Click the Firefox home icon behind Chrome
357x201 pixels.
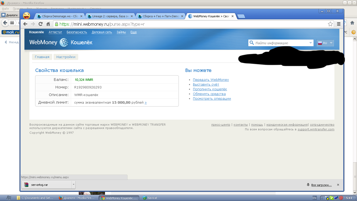click(352, 23)
